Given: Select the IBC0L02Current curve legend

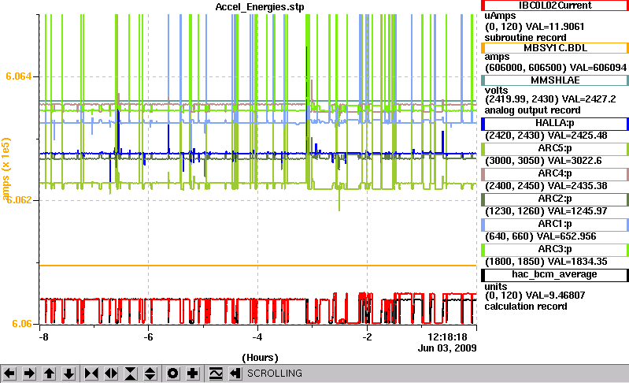Looking at the screenshot, I should [x=555, y=6].
